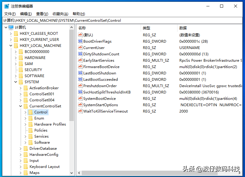This screenshot has width=245, height=177.
Task: Expand the Control key arrow
Action: click(25, 112)
